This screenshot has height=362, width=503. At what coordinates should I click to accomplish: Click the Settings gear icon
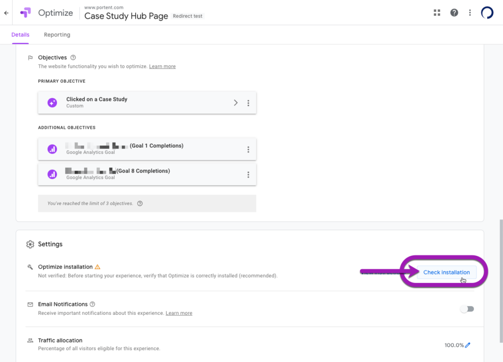[30, 244]
